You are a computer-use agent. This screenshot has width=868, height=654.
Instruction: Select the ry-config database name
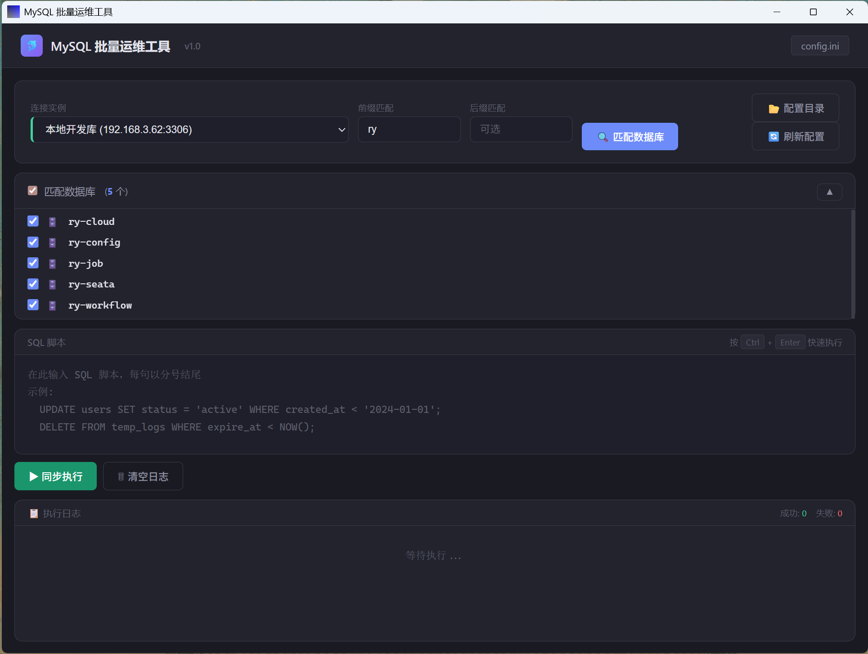pos(94,243)
